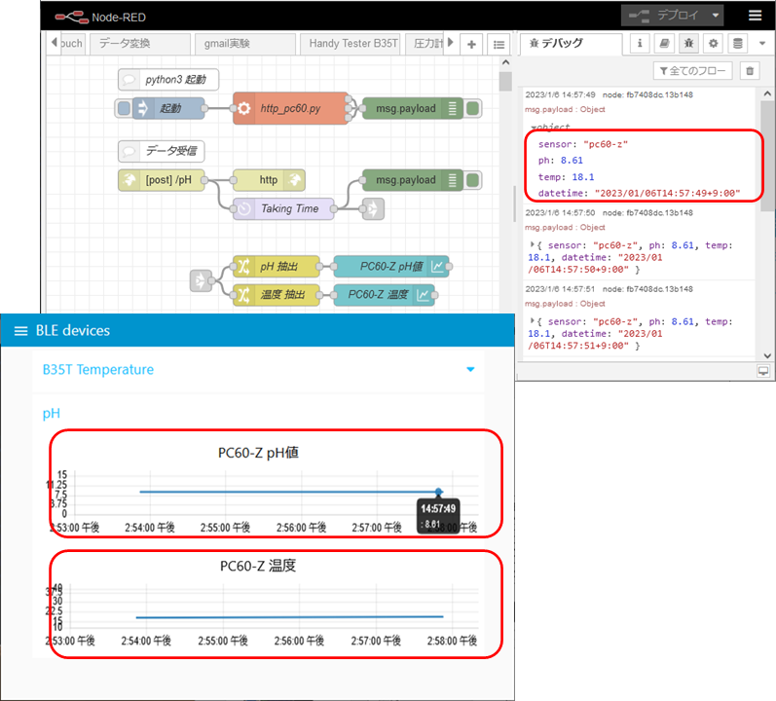
Task: Expand the B35T Temperature dropdown
Action: (470, 370)
